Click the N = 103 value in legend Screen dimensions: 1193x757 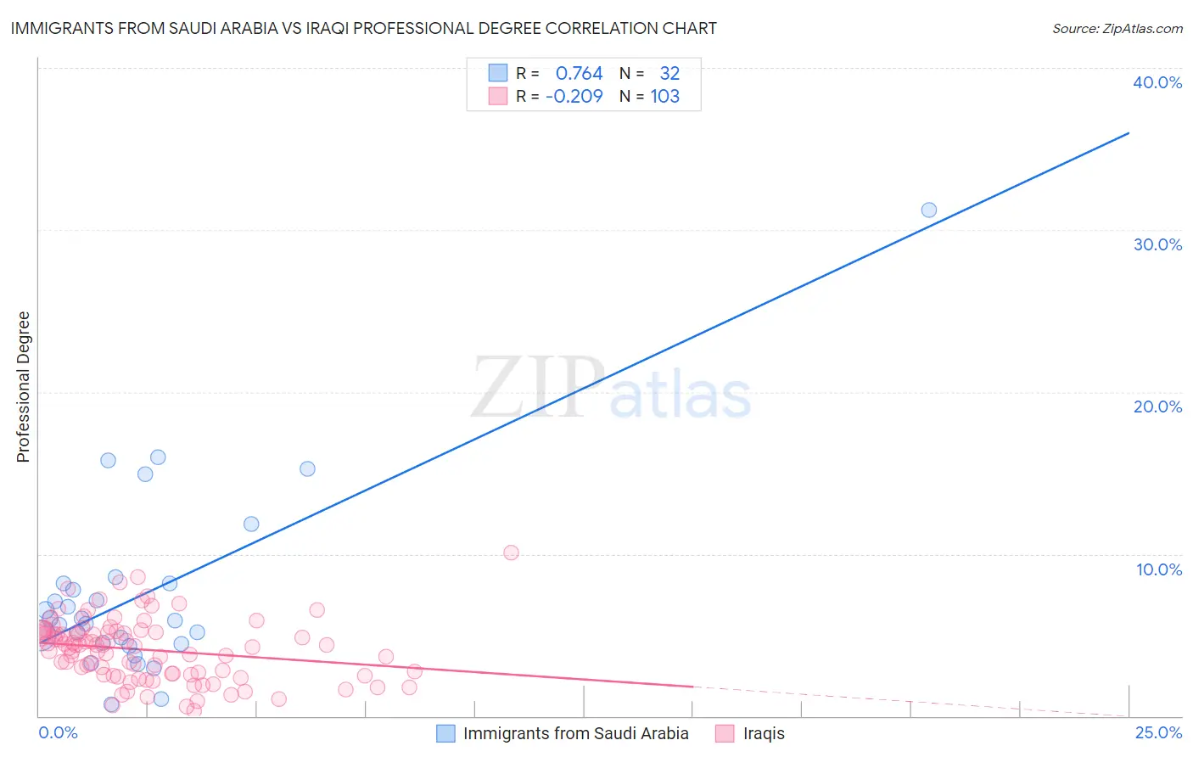tap(649, 96)
